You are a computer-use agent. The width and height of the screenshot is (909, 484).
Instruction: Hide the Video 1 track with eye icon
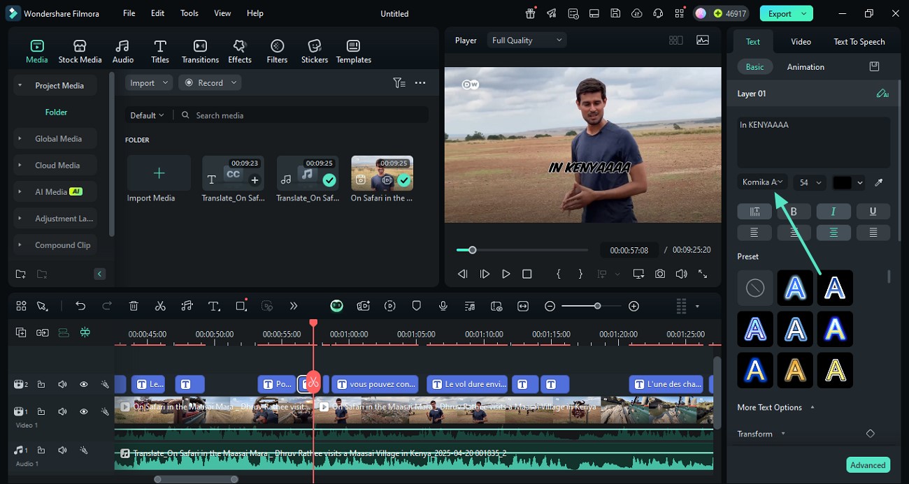pyautogui.click(x=84, y=411)
